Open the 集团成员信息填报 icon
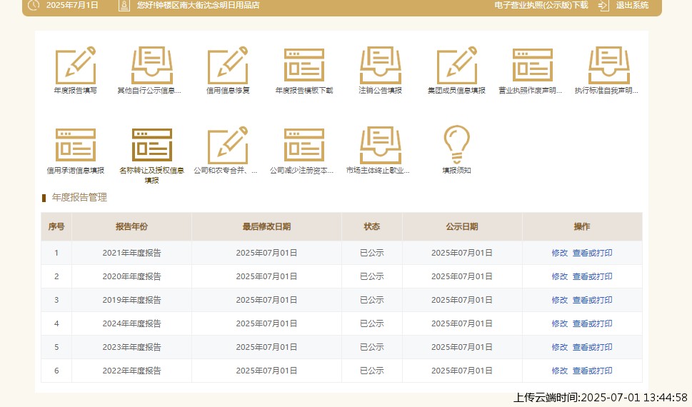The image size is (692, 407). [x=457, y=65]
